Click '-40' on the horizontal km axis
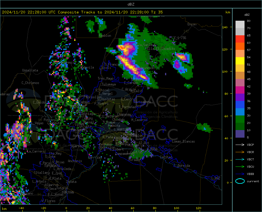 [x=21, y=208]
